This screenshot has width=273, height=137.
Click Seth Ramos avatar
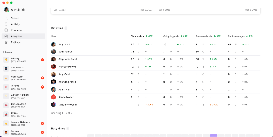point(54,52)
